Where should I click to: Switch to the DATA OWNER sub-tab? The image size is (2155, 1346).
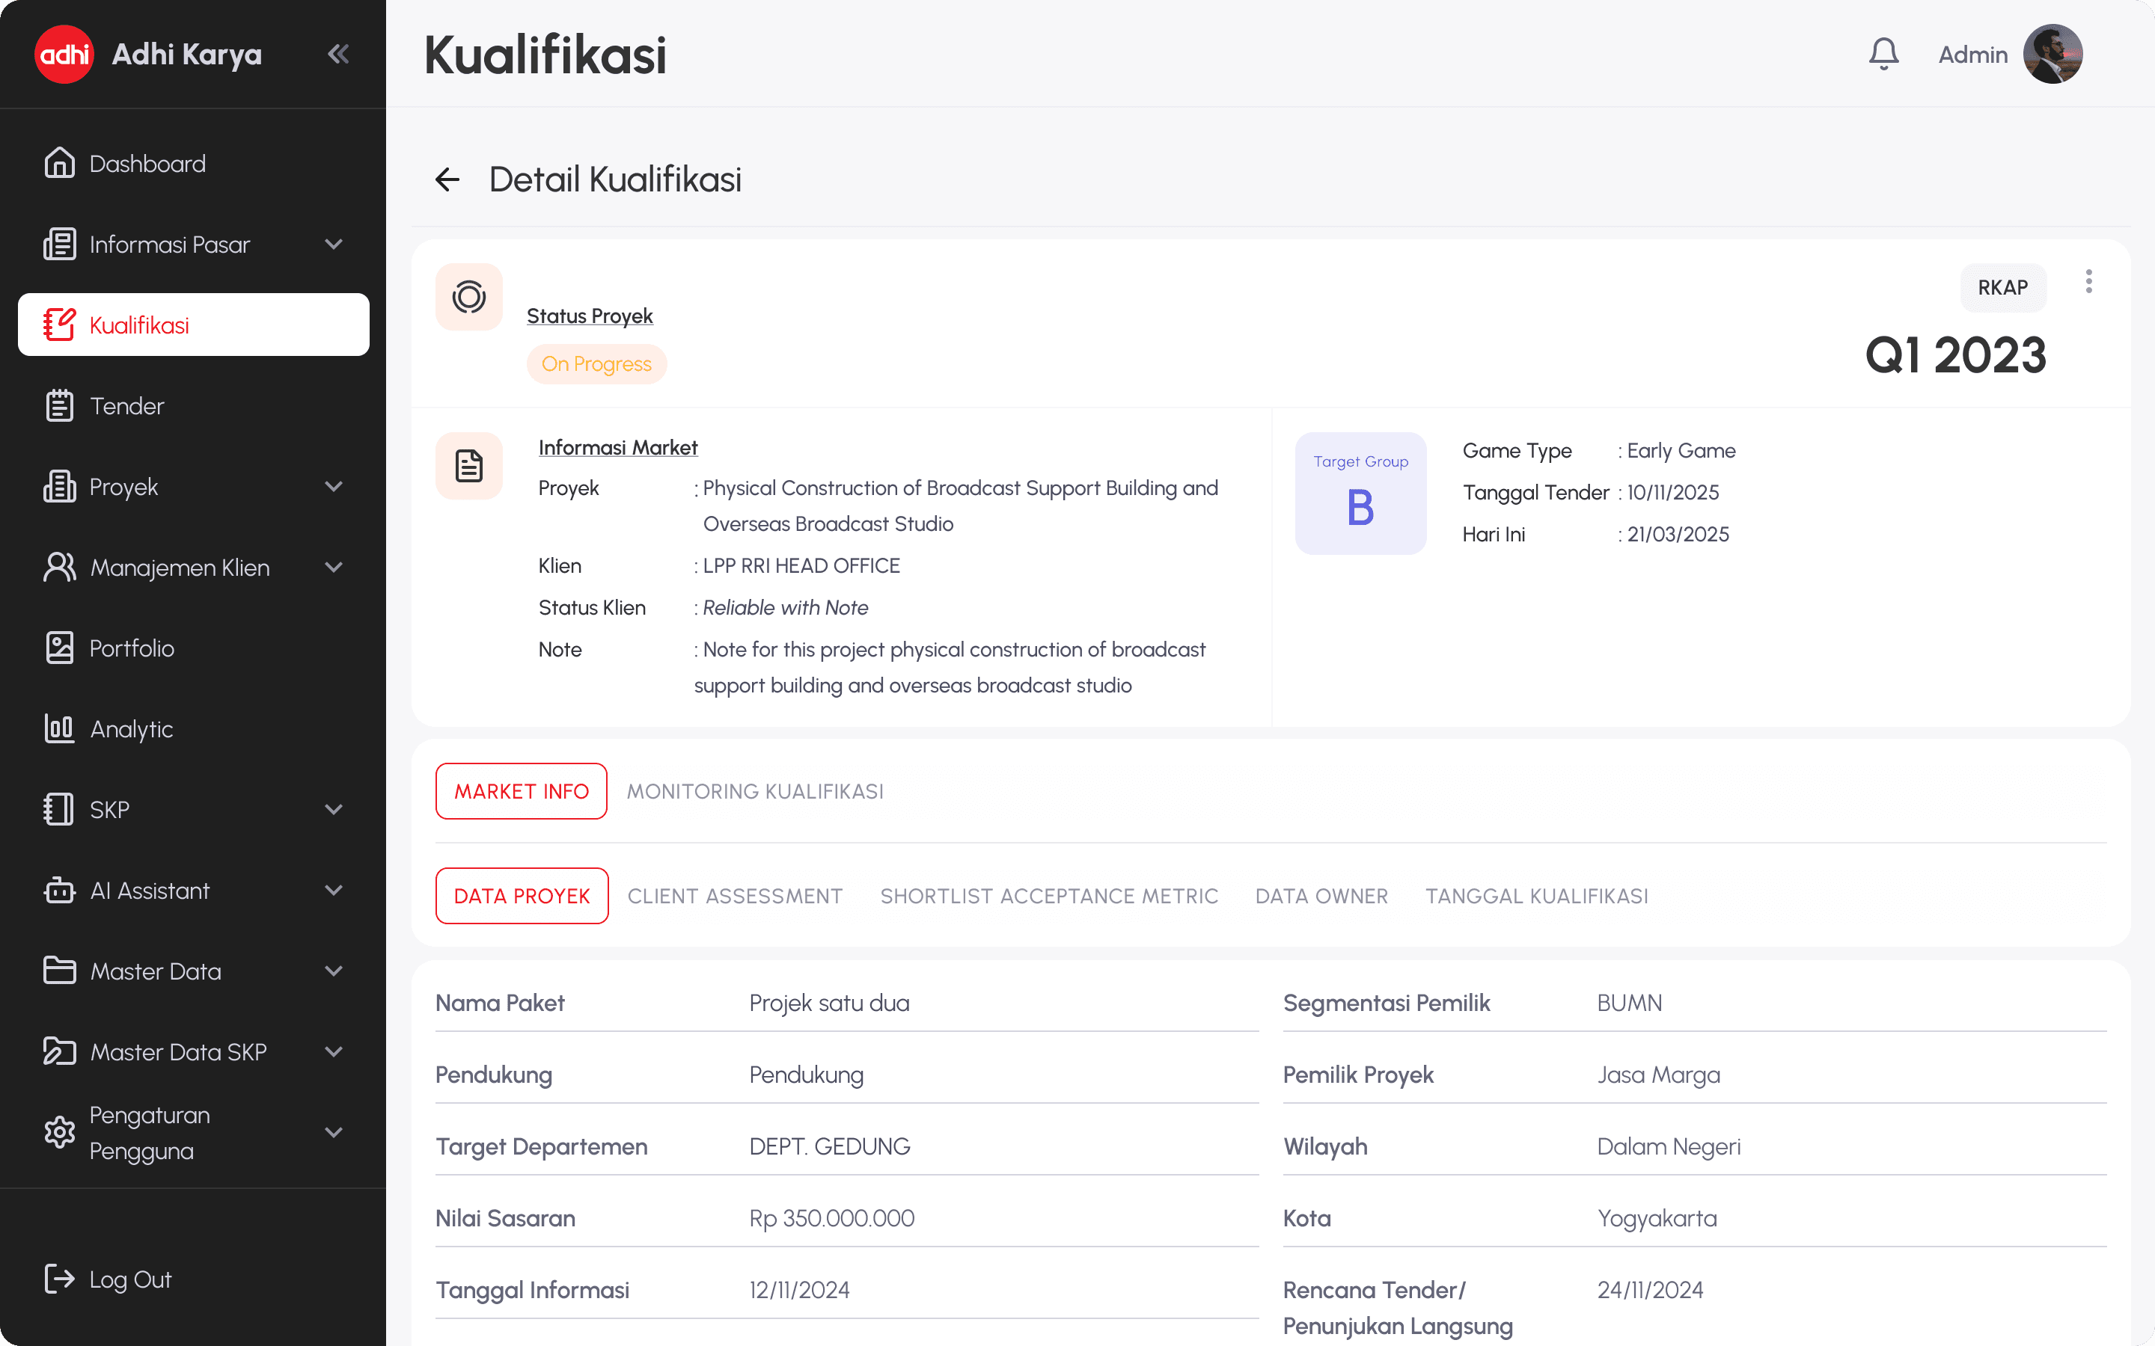coord(1321,896)
